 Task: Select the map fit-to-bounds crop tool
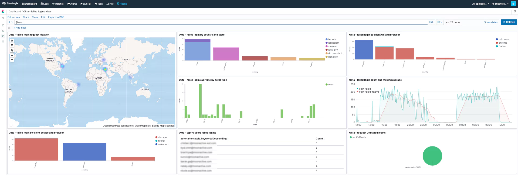[x=12, y=50]
